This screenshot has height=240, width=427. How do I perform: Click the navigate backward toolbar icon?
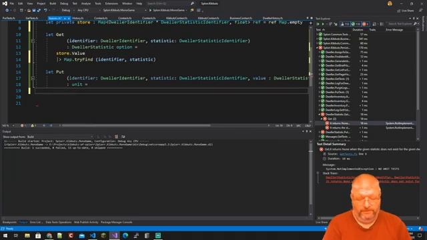[x=7, y=11]
